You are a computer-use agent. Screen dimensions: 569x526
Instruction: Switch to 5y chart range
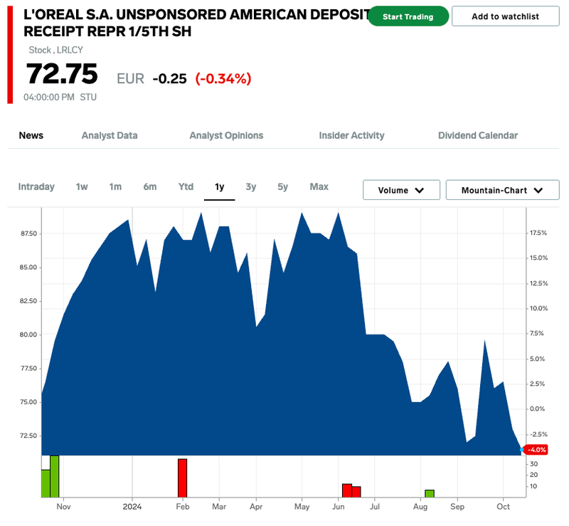coord(282,186)
